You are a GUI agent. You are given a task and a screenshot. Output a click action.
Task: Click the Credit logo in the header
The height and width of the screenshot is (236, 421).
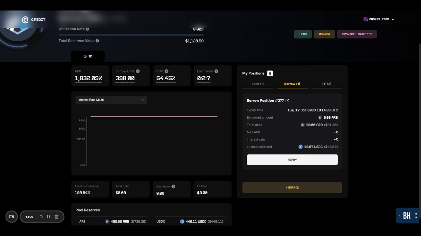coord(34,20)
